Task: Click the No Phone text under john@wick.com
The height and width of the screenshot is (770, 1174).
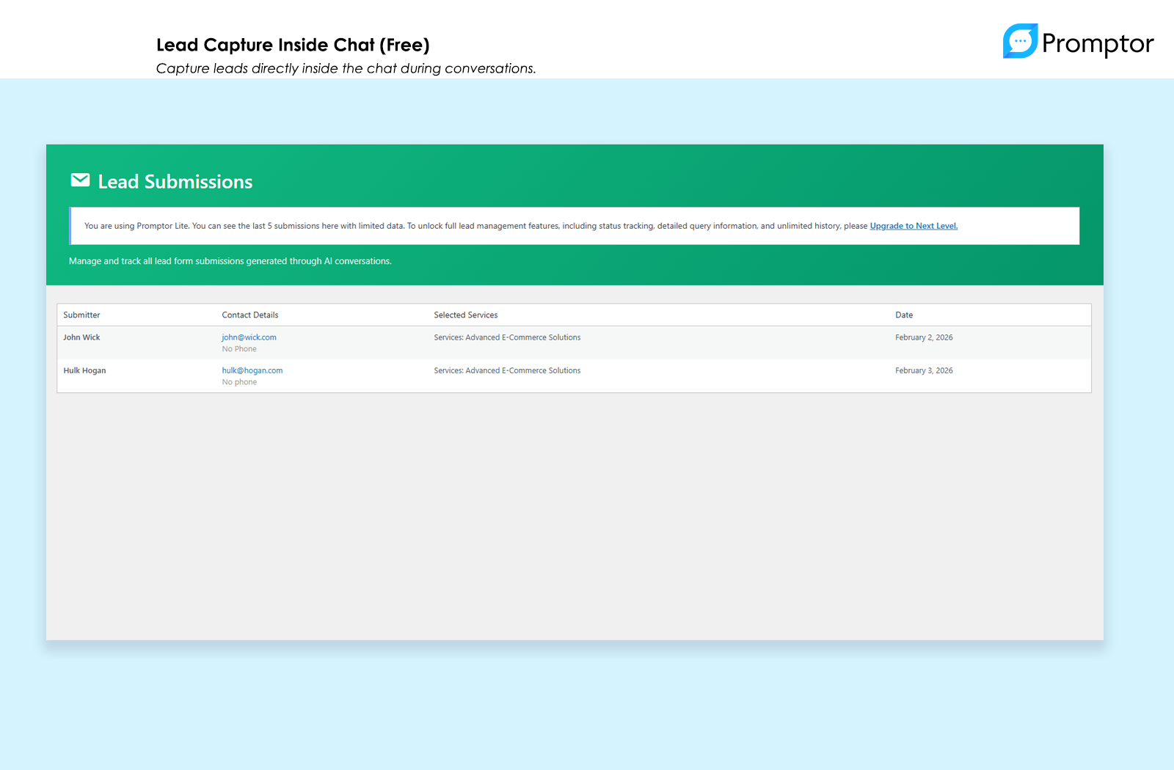Action: pos(239,349)
